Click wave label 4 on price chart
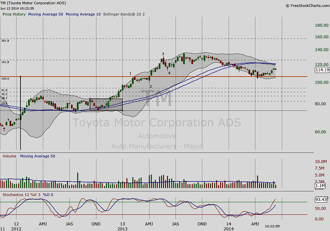This screenshot has width=330, height=231. tap(169, 73)
